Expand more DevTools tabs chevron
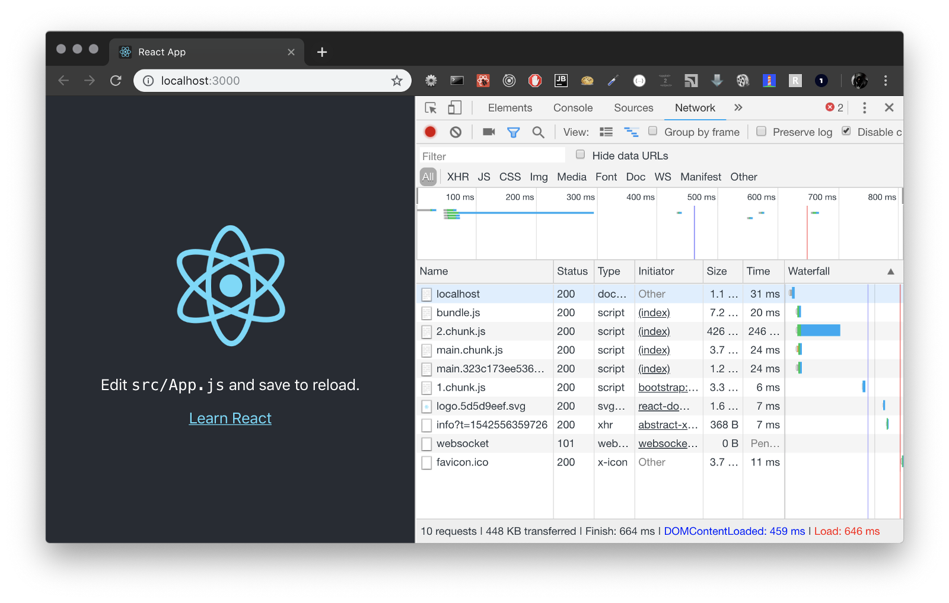This screenshot has height=603, width=949. 738,108
